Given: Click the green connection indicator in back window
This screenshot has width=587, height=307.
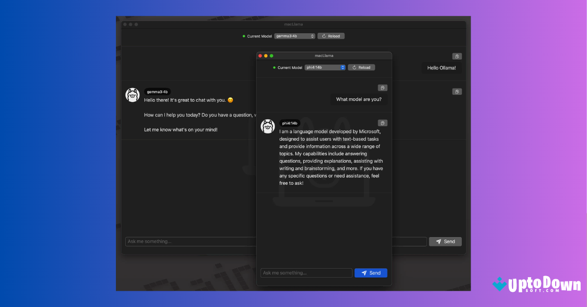Looking at the screenshot, I should click(244, 36).
